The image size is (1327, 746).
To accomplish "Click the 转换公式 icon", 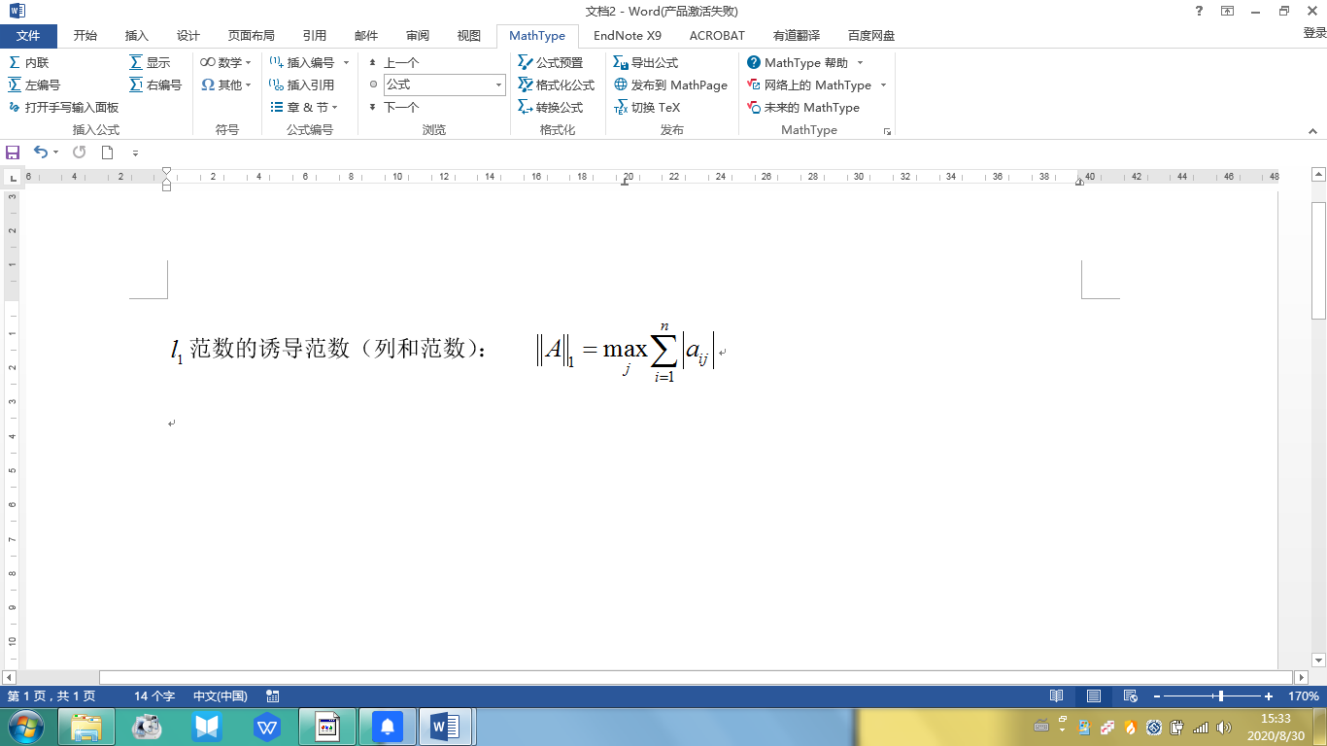I will tap(526, 108).
